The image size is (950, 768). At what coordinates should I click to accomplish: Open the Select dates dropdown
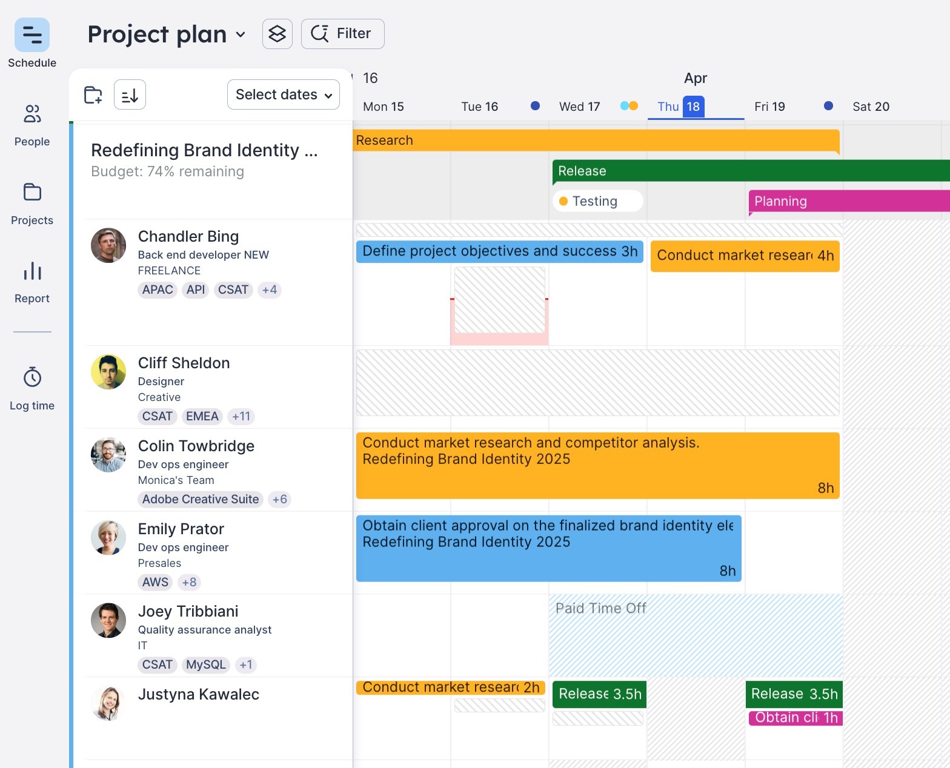click(x=283, y=95)
